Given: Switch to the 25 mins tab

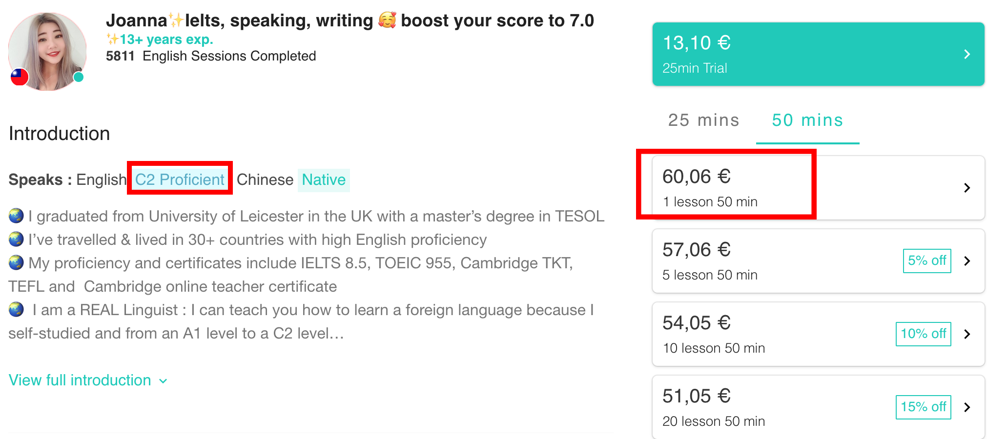Looking at the screenshot, I should [x=703, y=120].
